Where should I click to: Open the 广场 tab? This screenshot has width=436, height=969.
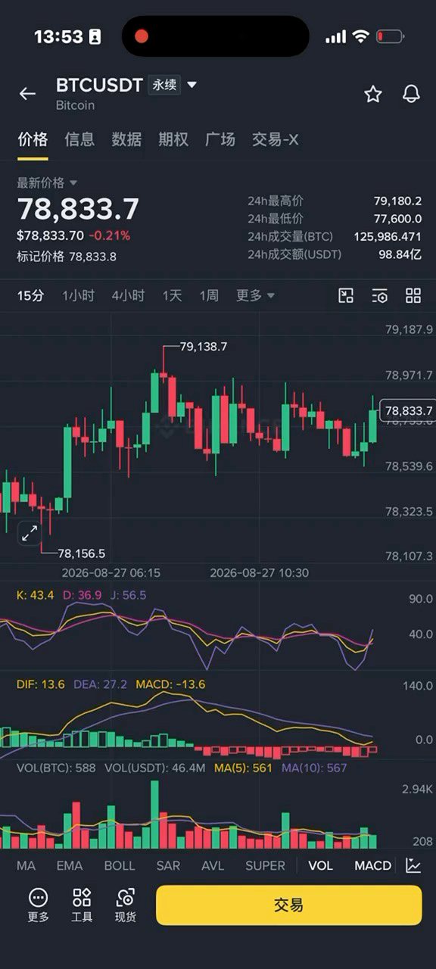point(220,139)
